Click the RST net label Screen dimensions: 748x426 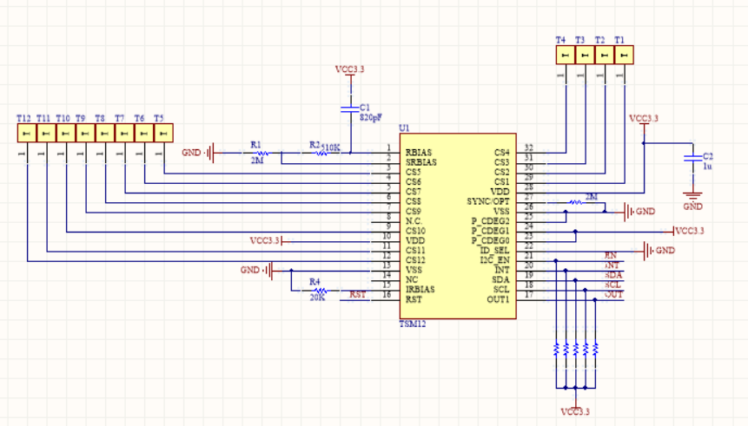[x=357, y=295]
